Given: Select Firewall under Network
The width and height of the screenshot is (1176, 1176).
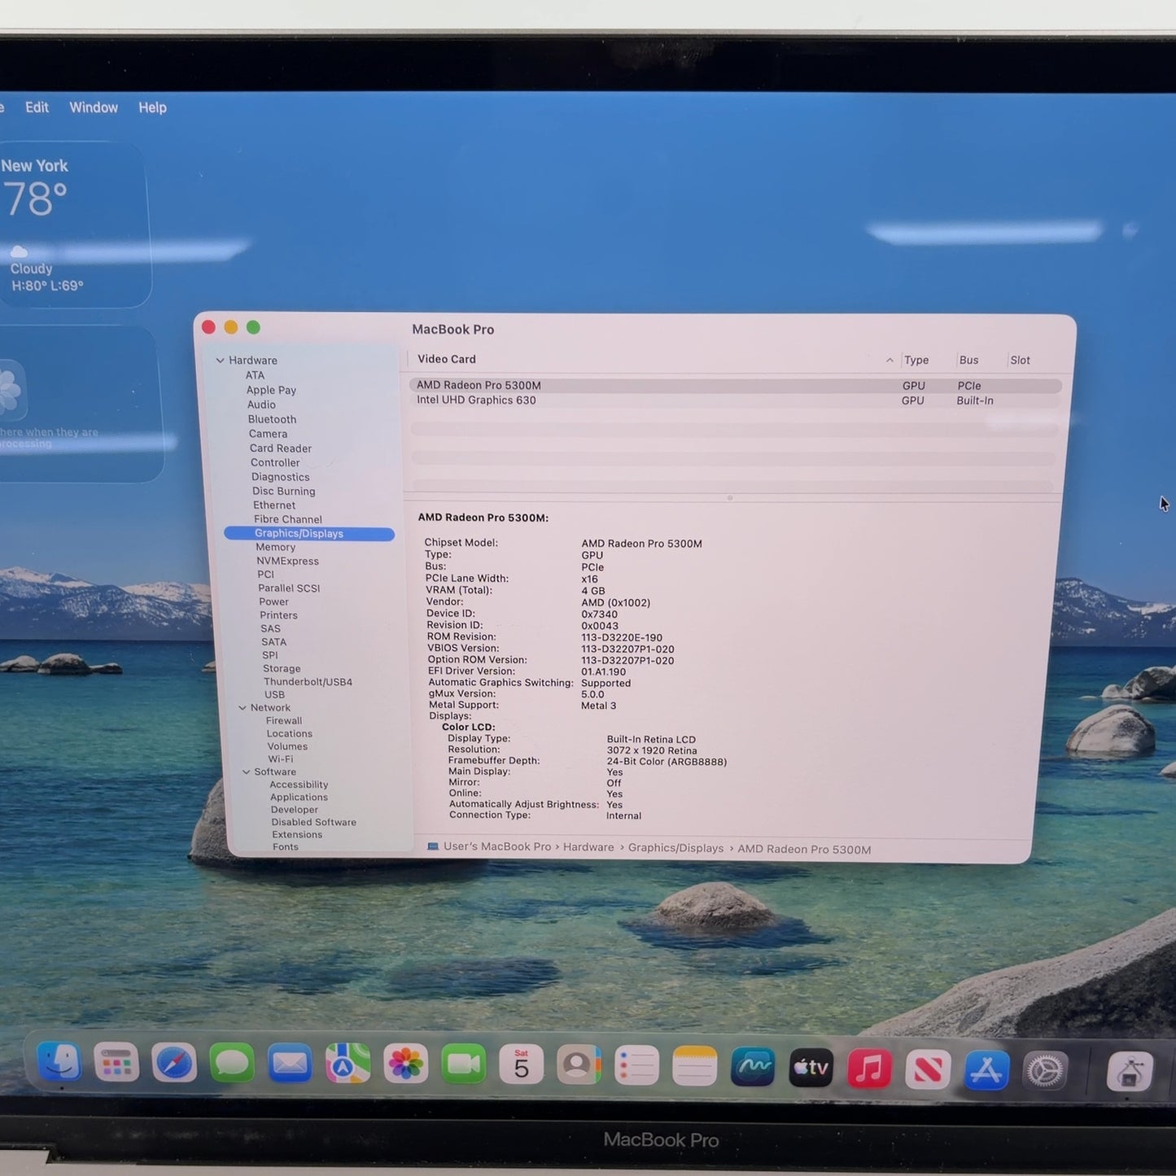Looking at the screenshot, I should pyautogui.click(x=284, y=721).
